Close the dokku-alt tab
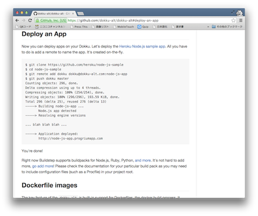Image resolution: width=258 pixels, height=216 pixels. (73, 13)
